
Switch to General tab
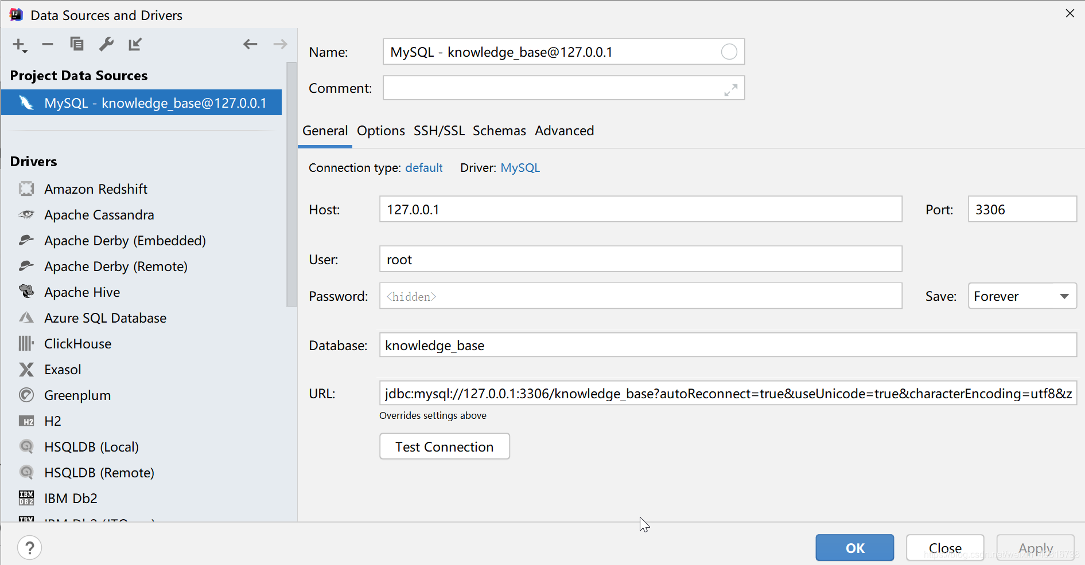pyautogui.click(x=325, y=131)
